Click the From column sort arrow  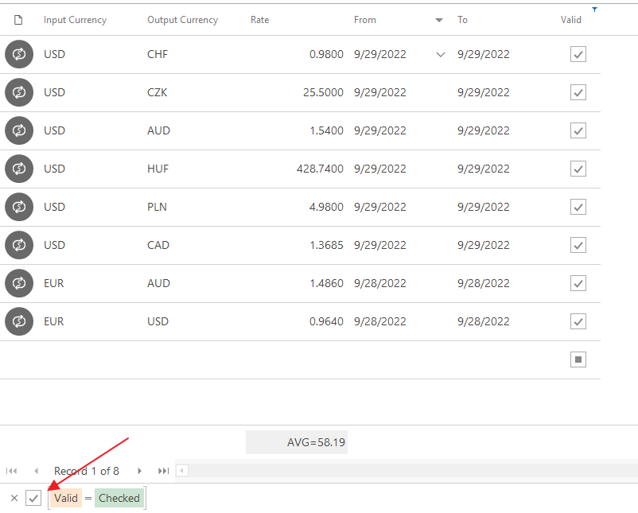click(x=439, y=20)
